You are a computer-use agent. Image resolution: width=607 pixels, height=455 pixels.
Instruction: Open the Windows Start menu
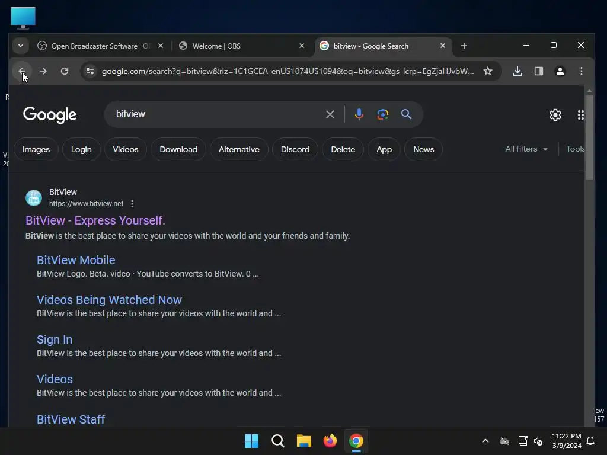click(251, 441)
